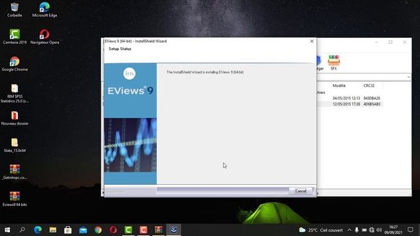
Task: Select the WinRAR row dated 12/05/2015 17:38
Action: pos(350,104)
